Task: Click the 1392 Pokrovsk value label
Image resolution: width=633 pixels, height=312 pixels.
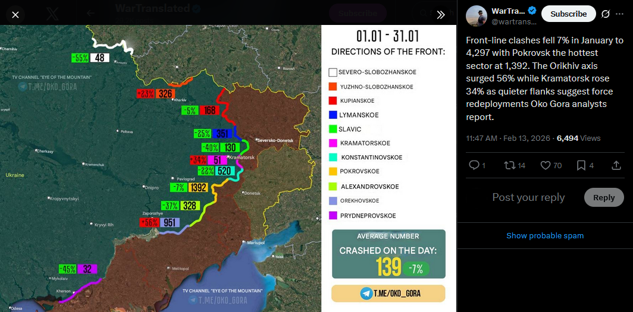Action: [198, 187]
